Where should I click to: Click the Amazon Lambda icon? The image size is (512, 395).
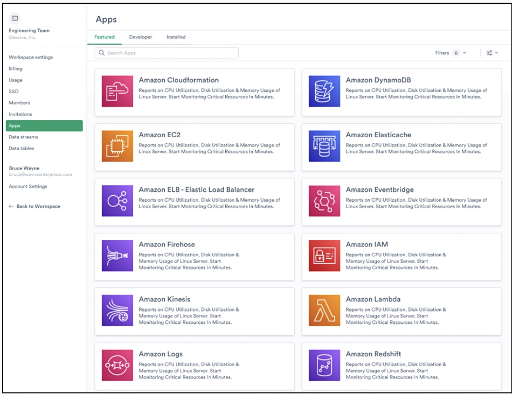324,311
